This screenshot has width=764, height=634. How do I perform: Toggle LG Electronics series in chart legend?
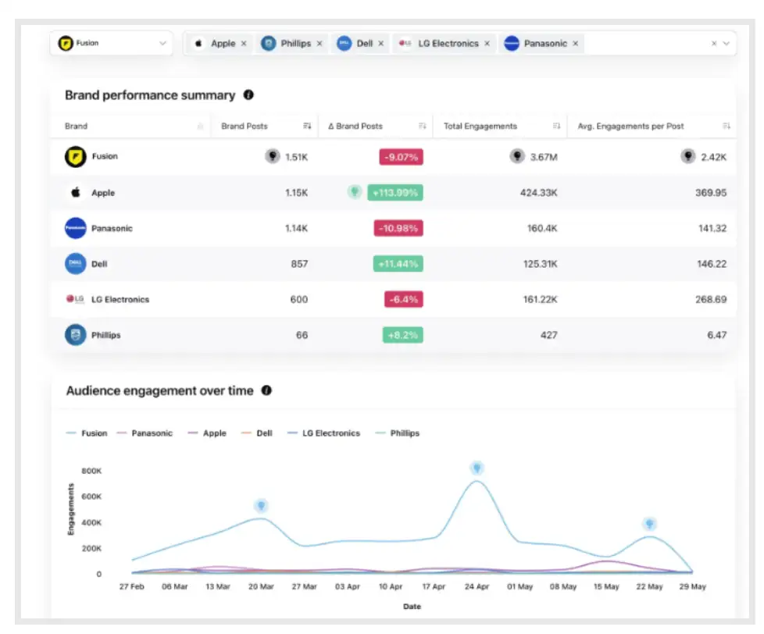(x=323, y=433)
